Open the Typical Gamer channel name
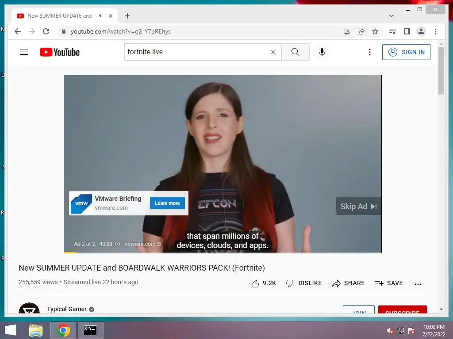453x339 pixels. pyautogui.click(x=67, y=309)
